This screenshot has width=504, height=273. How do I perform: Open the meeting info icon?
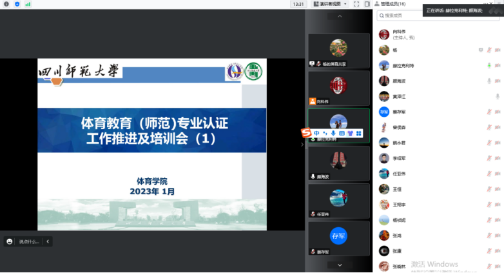pos(6,4)
